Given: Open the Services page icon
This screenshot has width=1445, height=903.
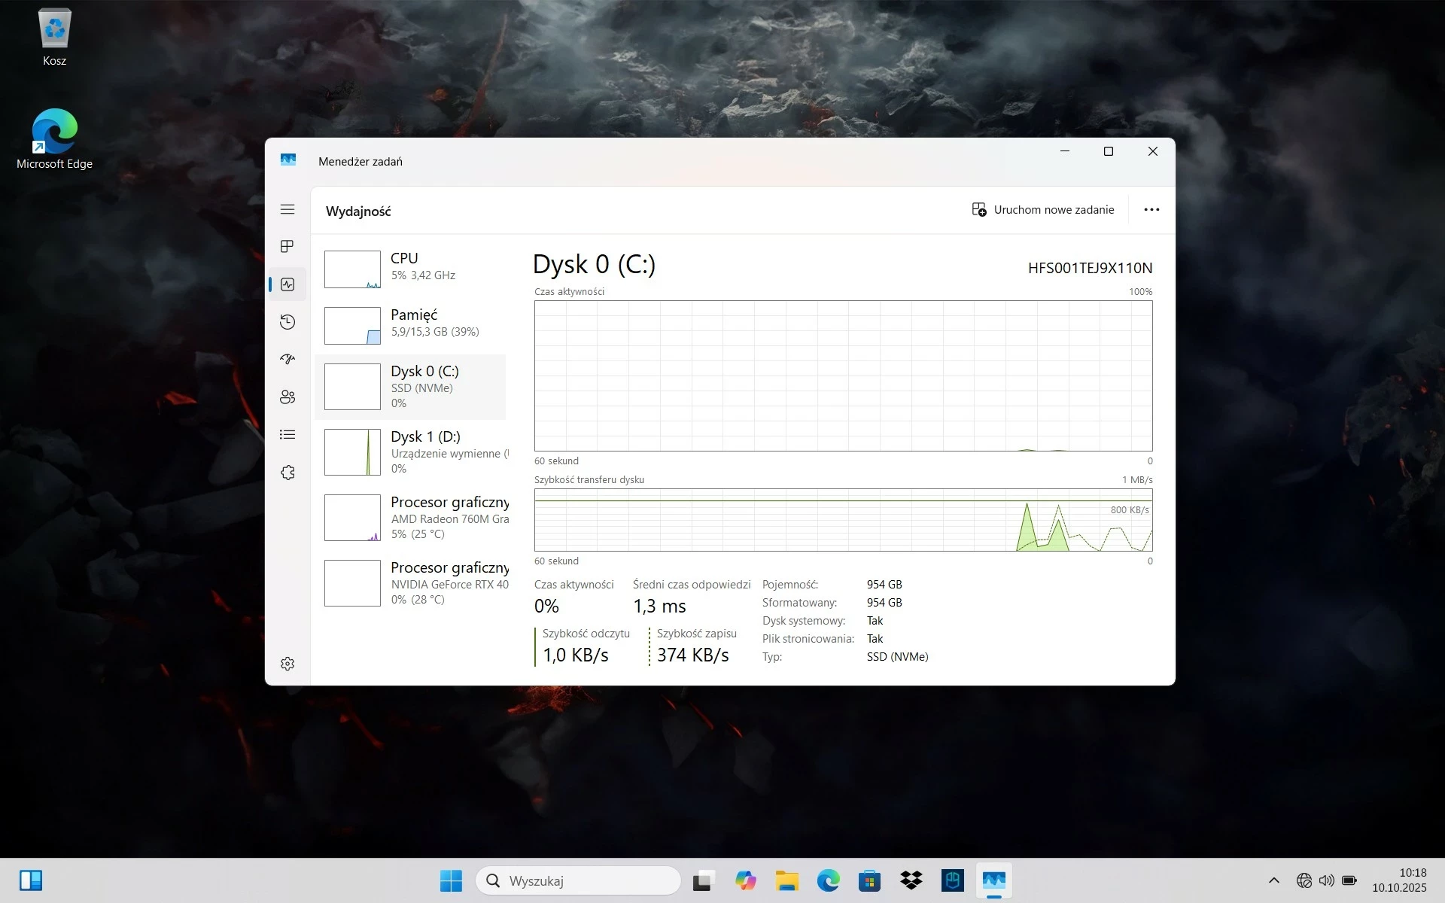Looking at the screenshot, I should click(x=287, y=473).
